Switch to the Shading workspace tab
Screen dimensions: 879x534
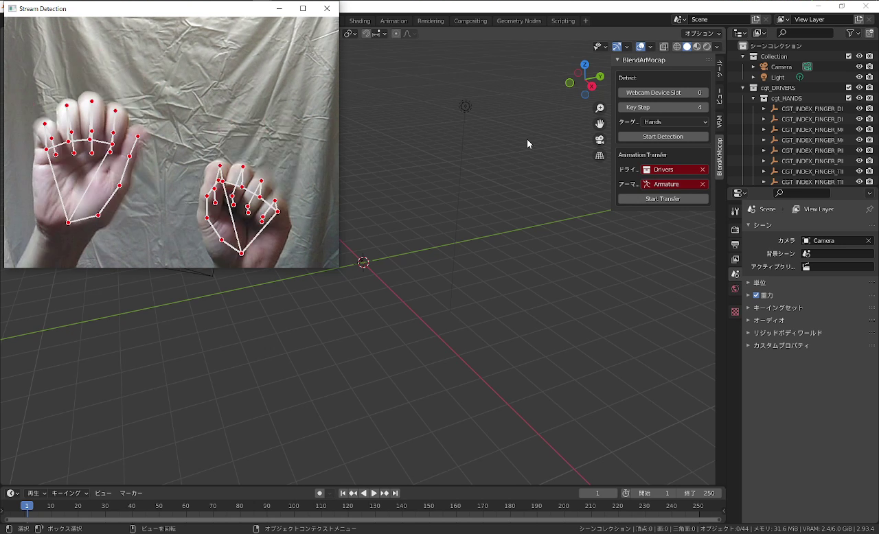[x=359, y=21]
